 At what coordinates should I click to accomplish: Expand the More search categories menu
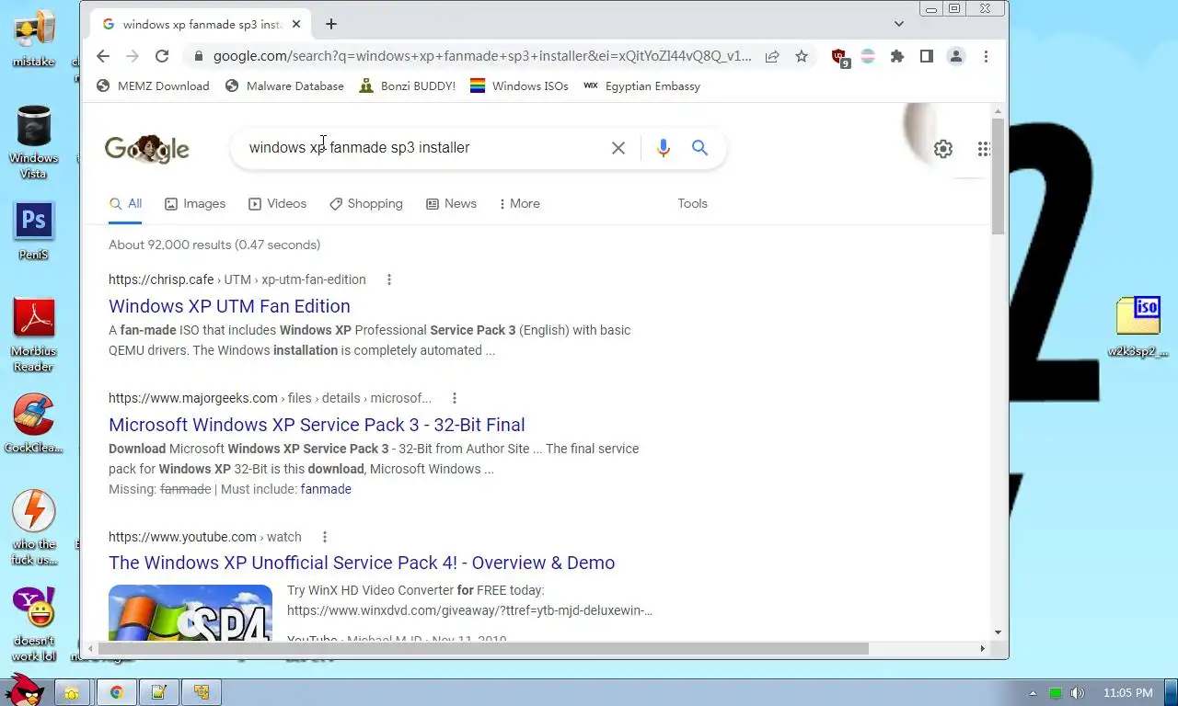(x=519, y=204)
